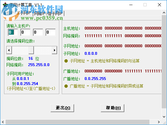Click the 16 mask bits value

coord(30,59)
